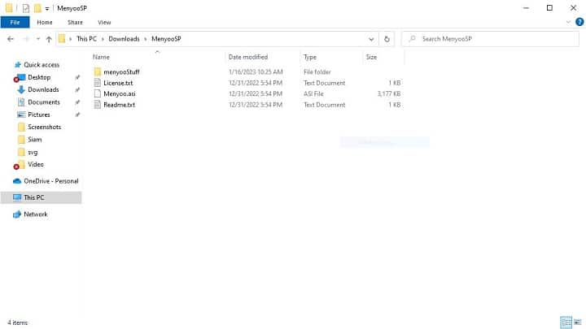
Task: Switch to Details view layout icon
Action: [x=566, y=322]
